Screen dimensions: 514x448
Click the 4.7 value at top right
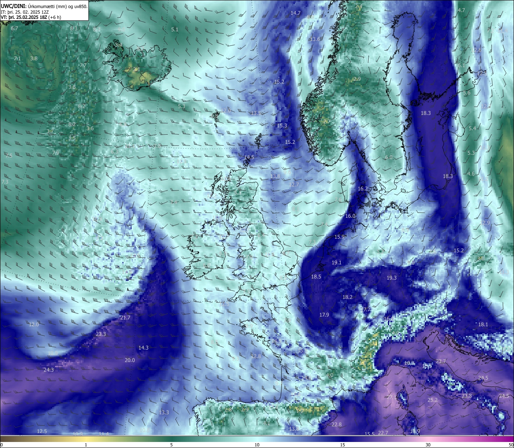point(461,10)
